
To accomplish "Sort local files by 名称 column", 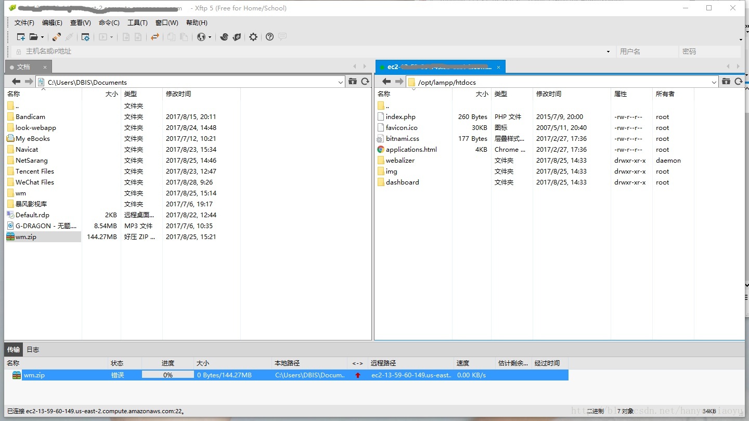I will click(x=43, y=94).
